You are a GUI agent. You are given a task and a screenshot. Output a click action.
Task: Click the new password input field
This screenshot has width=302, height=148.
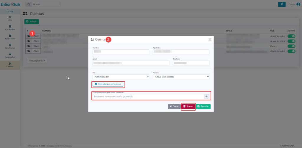tap(148, 97)
